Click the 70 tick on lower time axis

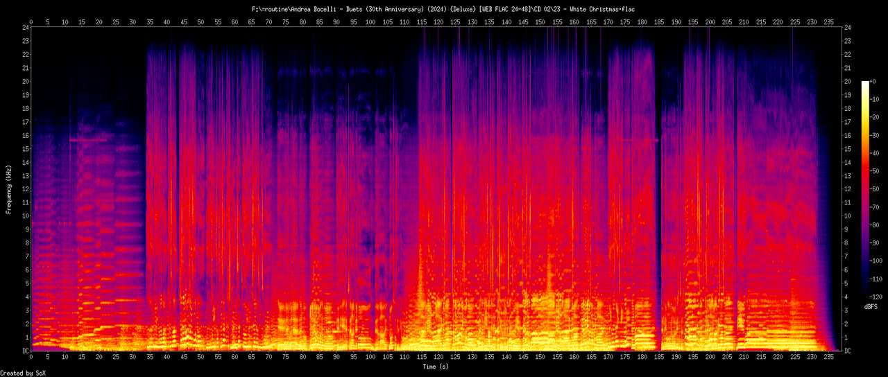(268, 358)
